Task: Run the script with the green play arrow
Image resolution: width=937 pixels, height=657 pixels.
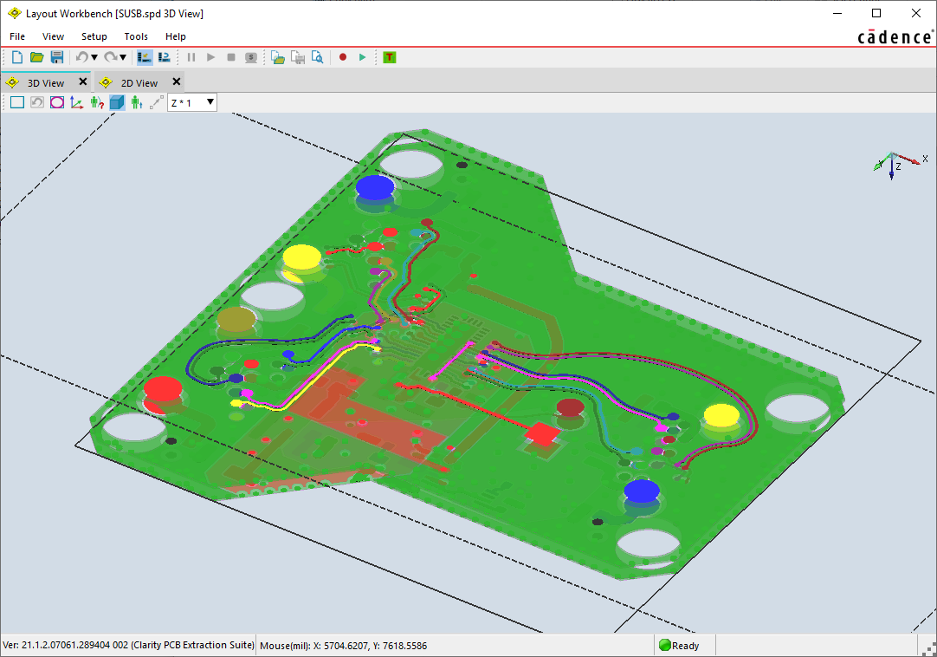Action: tap(363, 57)
